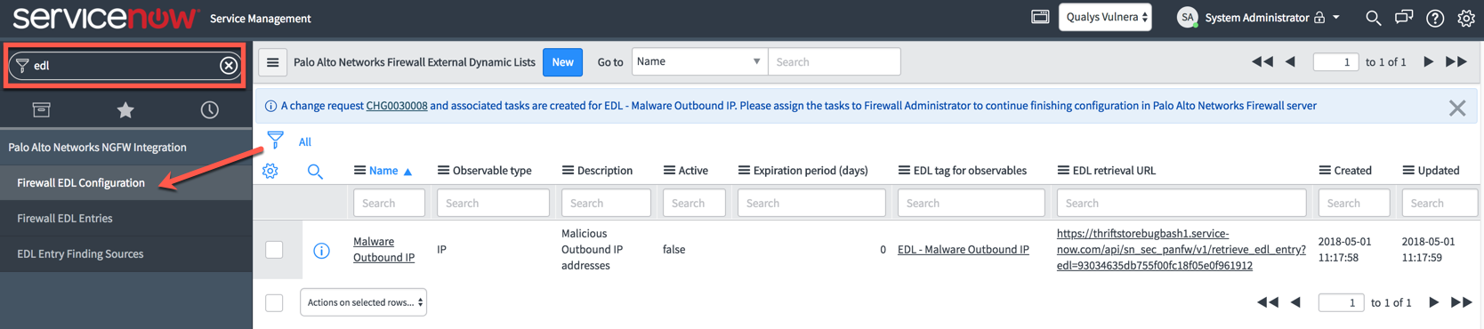Image resolution: width=1484 pixels, height=329 pixels.
Task: Open Observable type column menu icon
Action: click(443, 171)
